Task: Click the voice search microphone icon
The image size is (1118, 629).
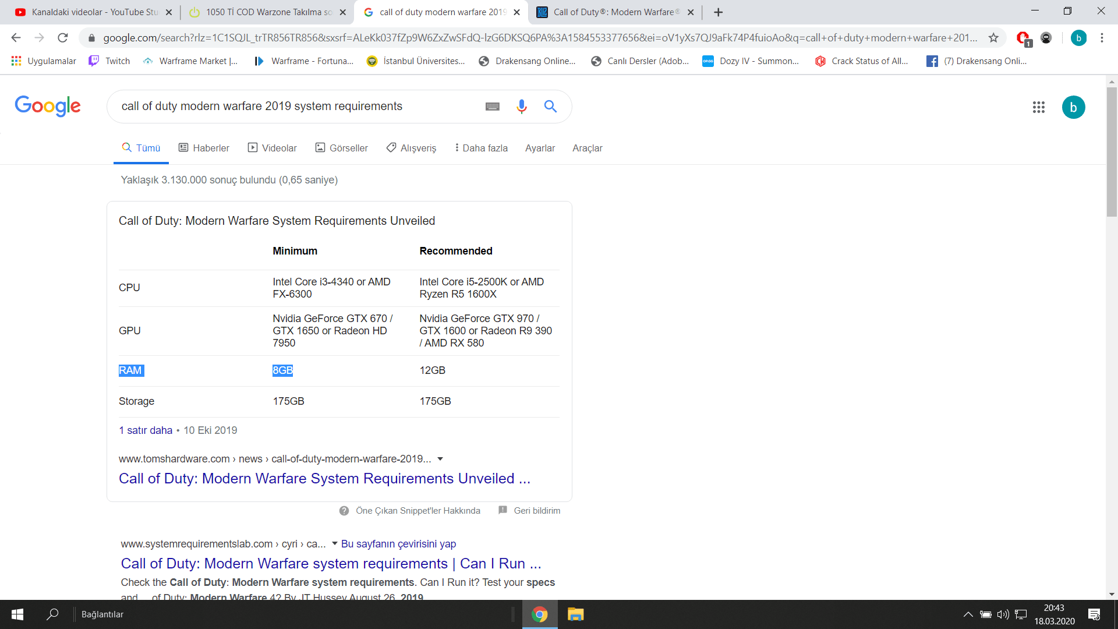Action: pyautogui.click(x=521, y=106)
